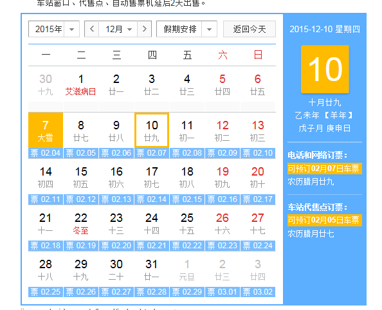
Task: Click 农历腊月廿九 text
Action: coord(311,182)
